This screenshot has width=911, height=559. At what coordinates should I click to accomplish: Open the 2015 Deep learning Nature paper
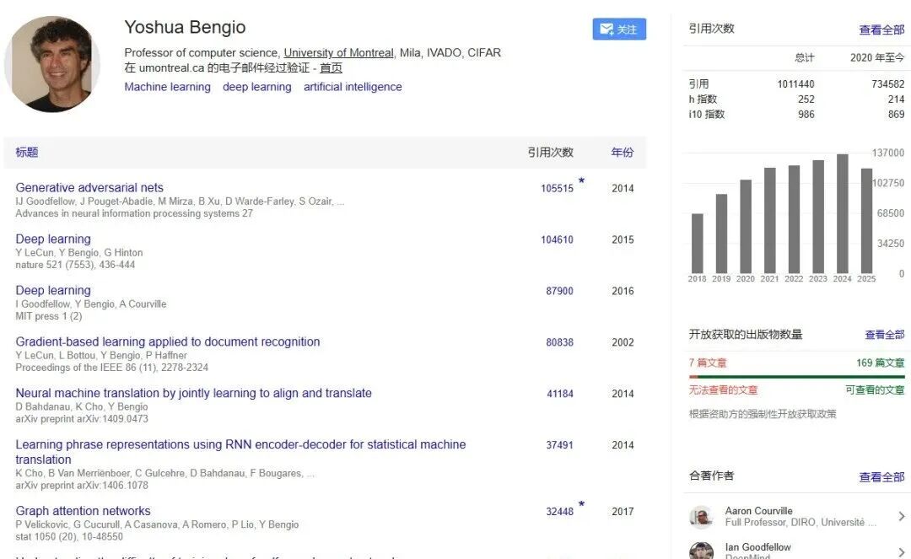pyautogui.click(x=53, y=239)
